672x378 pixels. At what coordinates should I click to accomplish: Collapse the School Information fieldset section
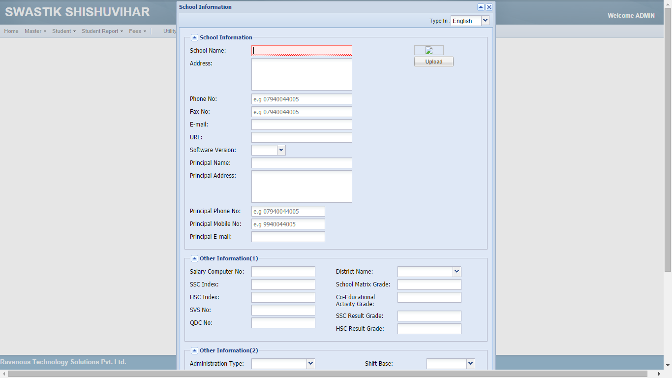(x=194, y=37)
